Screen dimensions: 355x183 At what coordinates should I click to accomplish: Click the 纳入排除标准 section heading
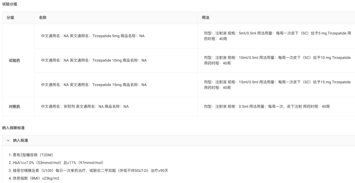coord(13,128)
